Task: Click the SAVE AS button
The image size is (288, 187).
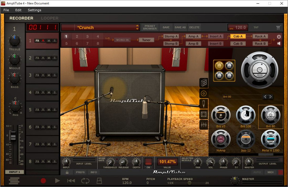Action: pos(180,27)
